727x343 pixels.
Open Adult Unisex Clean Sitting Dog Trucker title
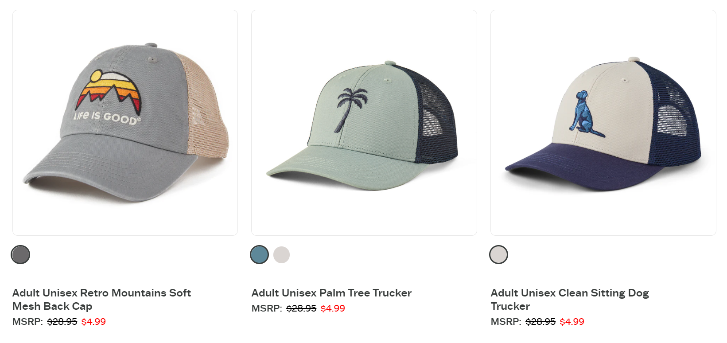pos(570,300)
